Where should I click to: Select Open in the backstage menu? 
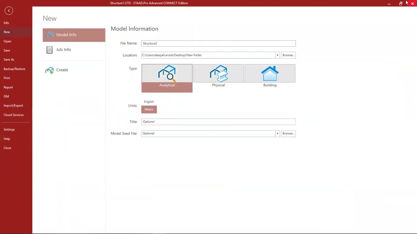point(7,41)
